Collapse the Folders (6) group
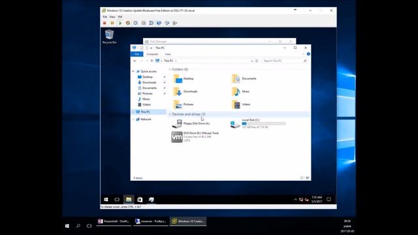 pos(170,70)
